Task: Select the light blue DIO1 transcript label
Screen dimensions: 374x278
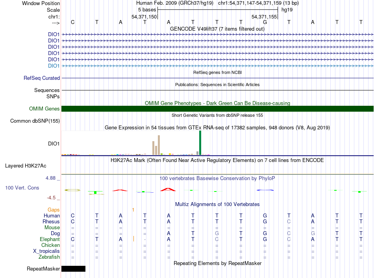Action: (54, 66)
